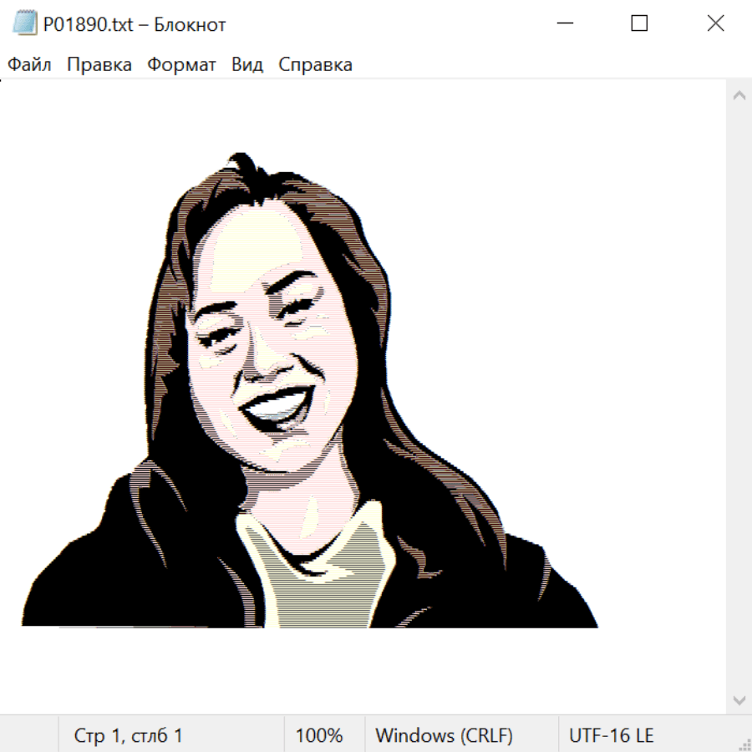Click the UTF-16 LE encoding indicator
The image size is (752, 752).
point(612,735)
